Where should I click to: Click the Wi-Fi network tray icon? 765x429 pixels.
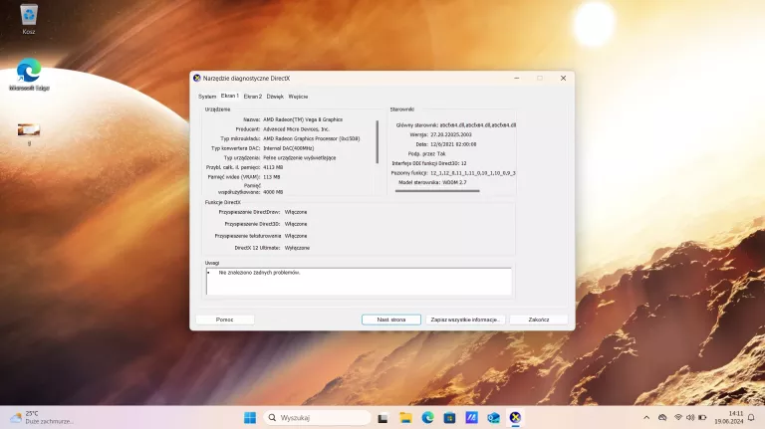click(677, 417)
